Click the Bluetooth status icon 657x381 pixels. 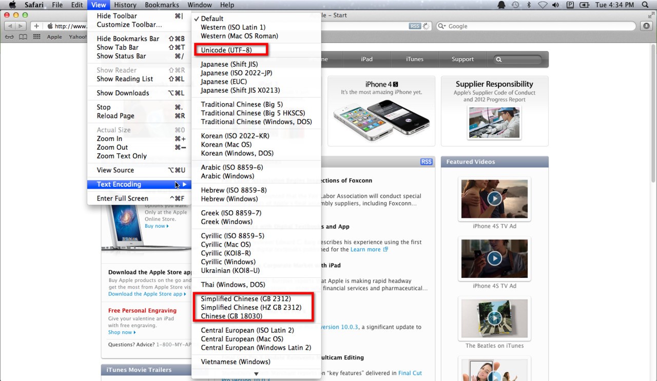[x=529, y=5]
